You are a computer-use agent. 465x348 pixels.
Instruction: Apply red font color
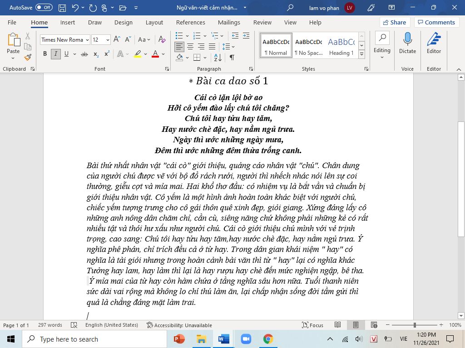(155, 54)
